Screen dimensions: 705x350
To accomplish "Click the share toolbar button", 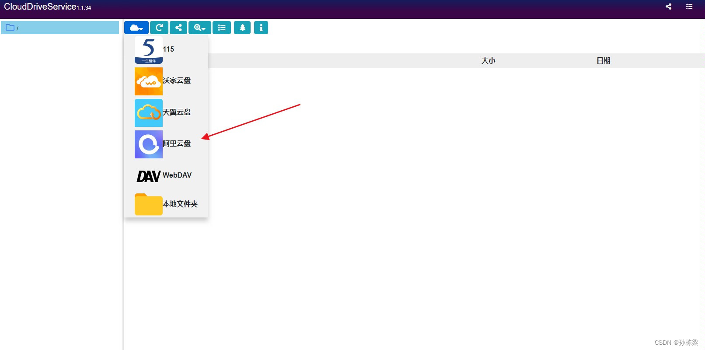I will [x=178, y=28].
